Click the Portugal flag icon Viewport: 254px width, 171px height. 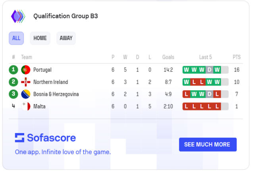(26, 70)
